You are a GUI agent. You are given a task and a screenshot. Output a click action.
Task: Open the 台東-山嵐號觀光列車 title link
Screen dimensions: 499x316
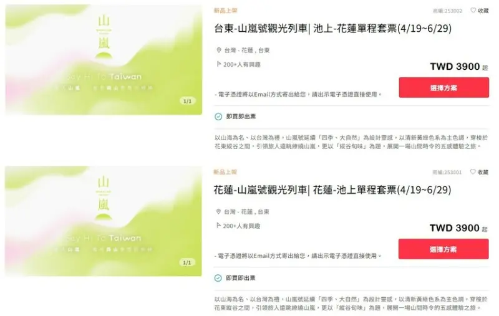[333, 29]
